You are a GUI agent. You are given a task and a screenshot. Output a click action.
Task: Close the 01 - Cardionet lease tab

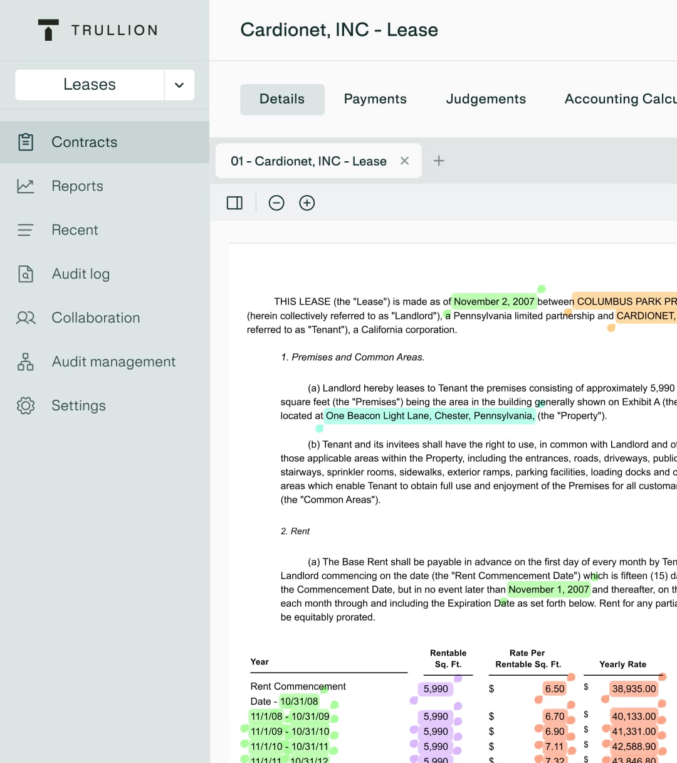[x=404, y=161]
